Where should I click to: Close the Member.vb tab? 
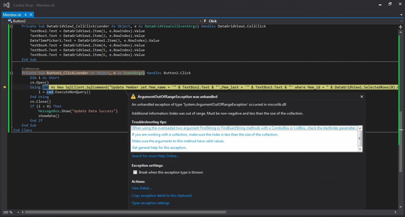(30, 15)
